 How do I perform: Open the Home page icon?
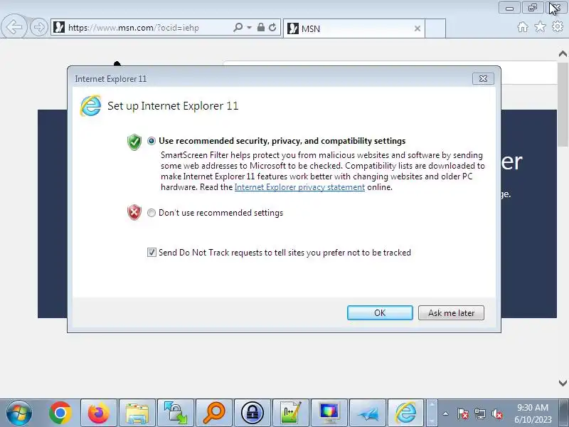point(523,27)
